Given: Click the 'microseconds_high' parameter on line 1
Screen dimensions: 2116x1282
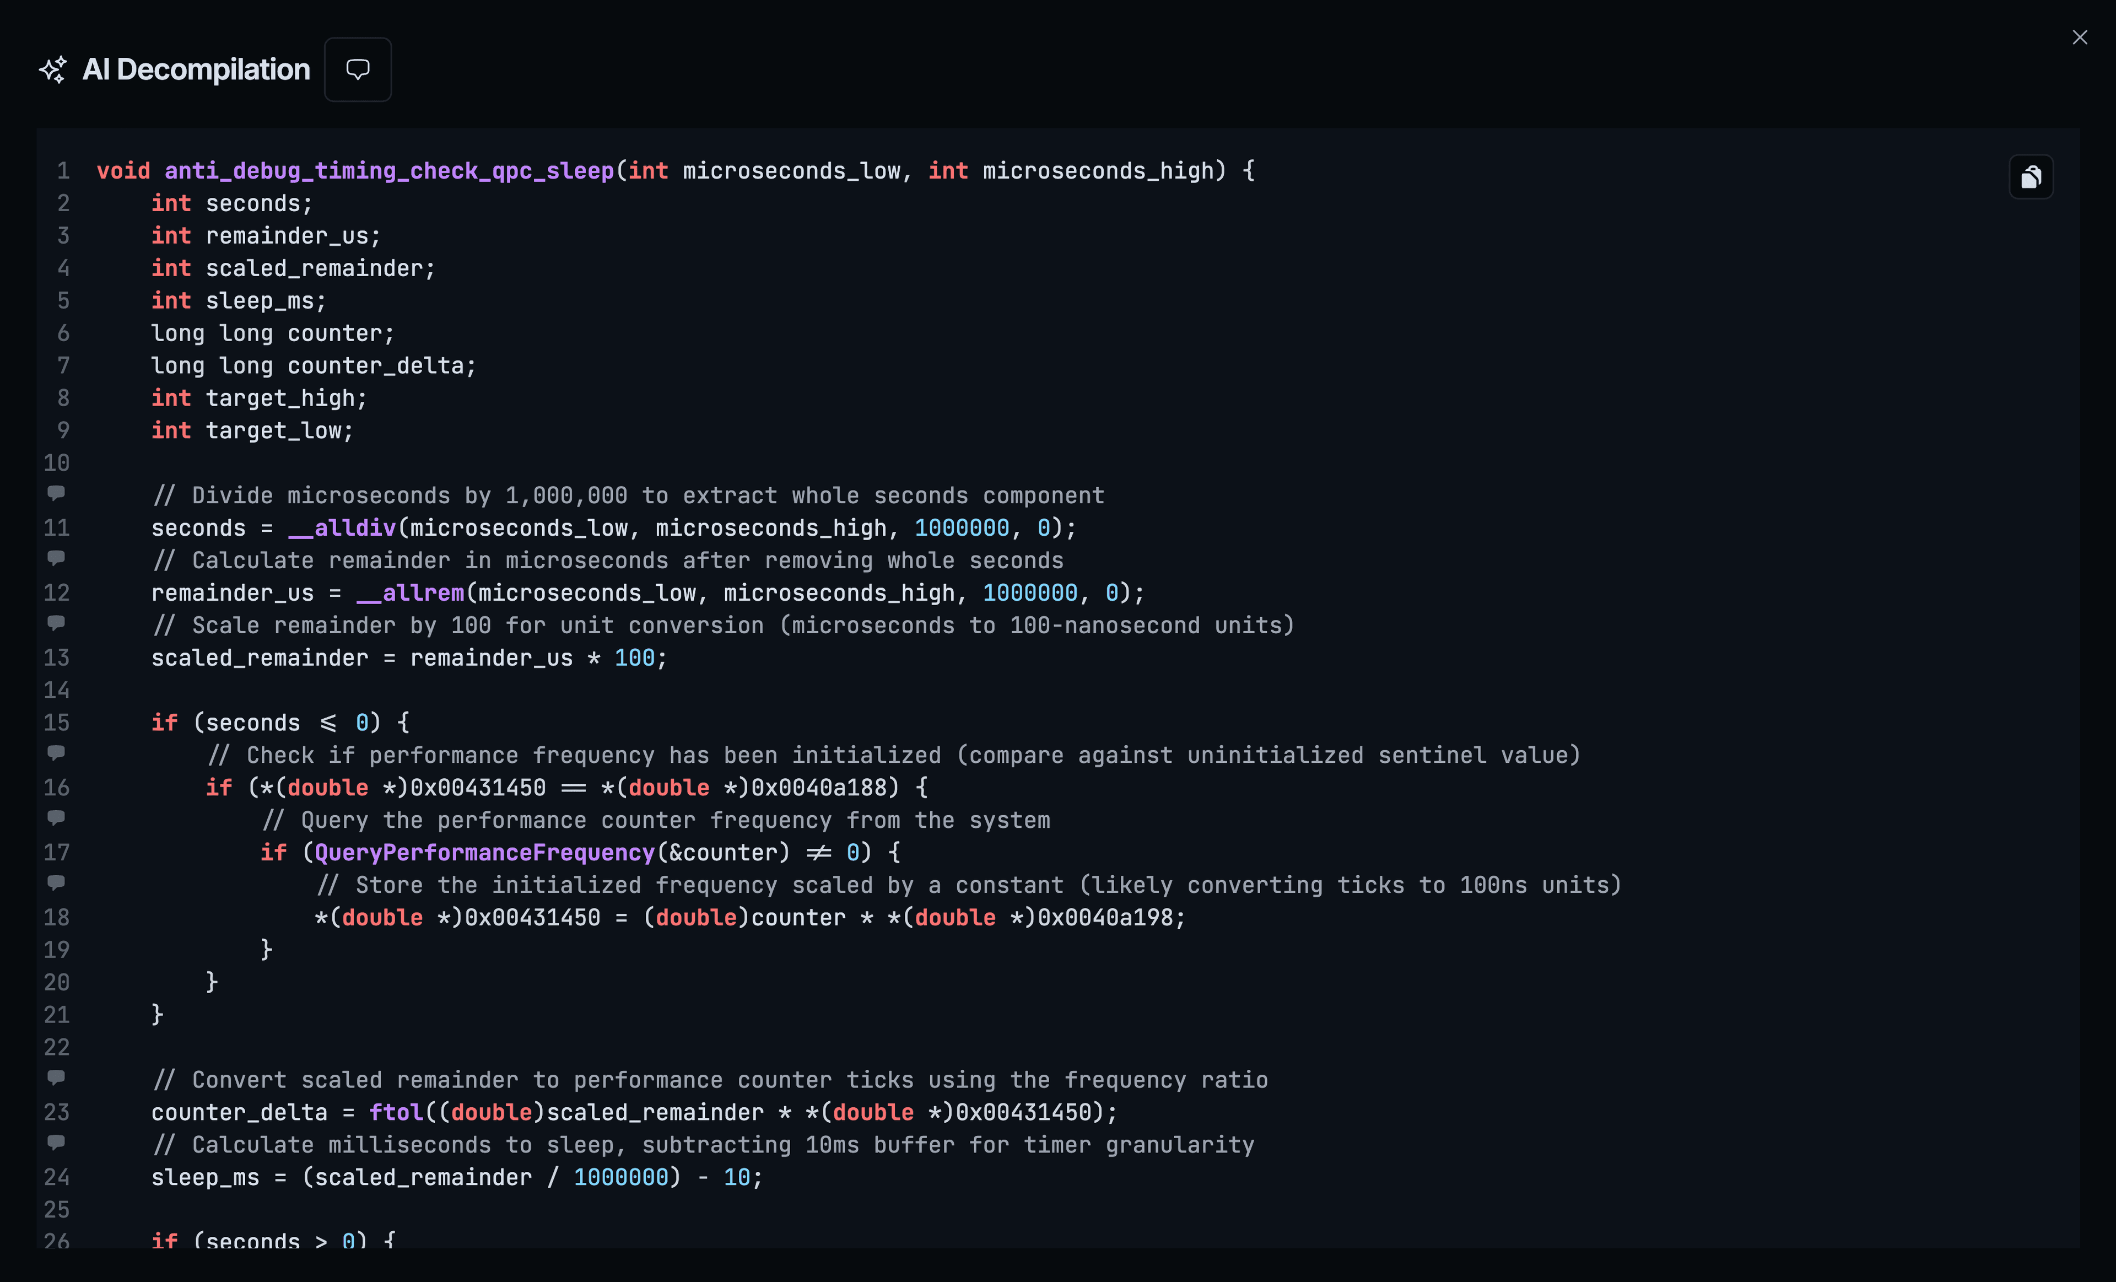Looking at the screenshot, I should (1098, 171).
